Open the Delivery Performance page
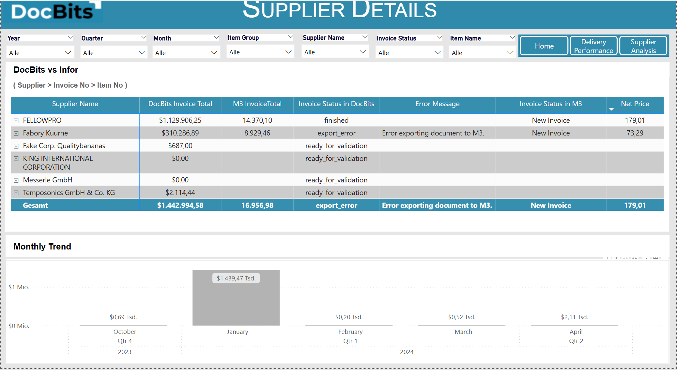This screenshot has height=370, width=677. (593, 46)
